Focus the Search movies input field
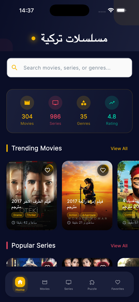Viewport: 139px width, 302px height. click(70, 68)
